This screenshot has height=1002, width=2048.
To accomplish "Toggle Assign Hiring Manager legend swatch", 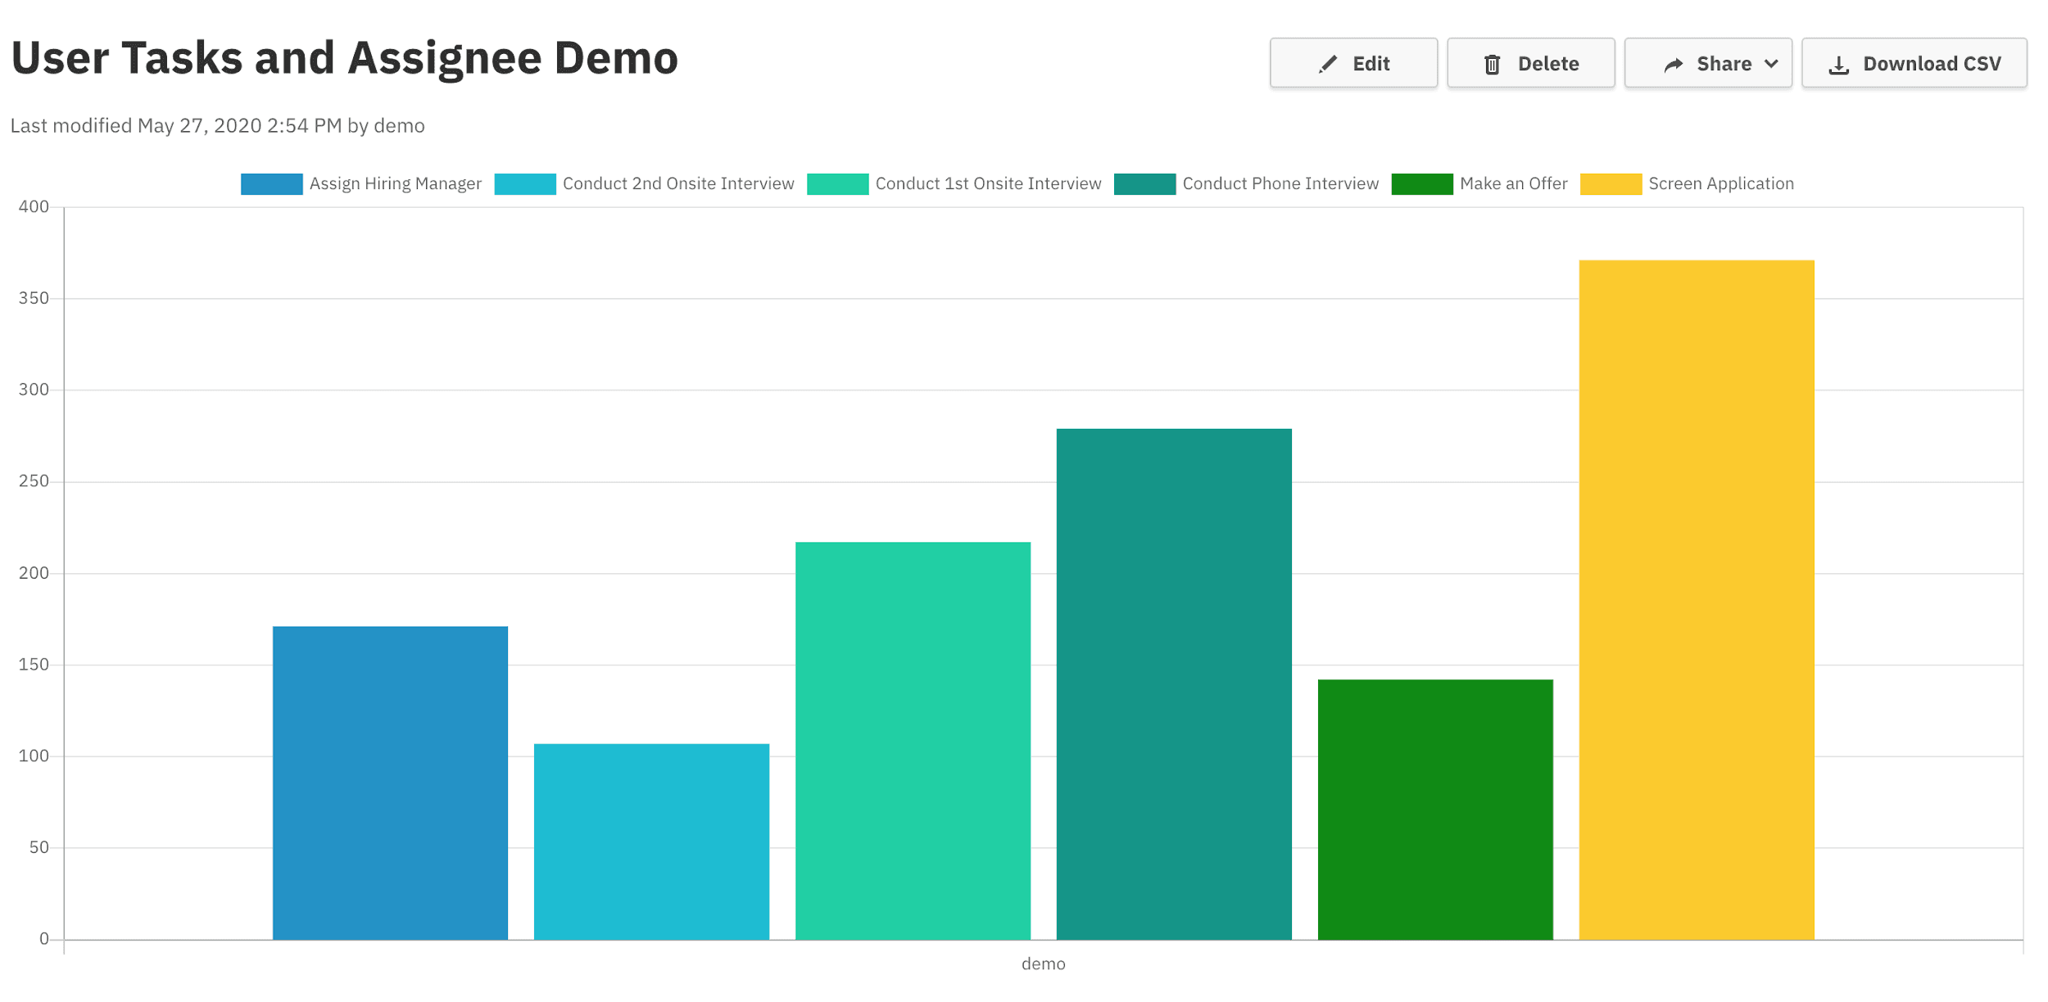I will pos(271,184).
